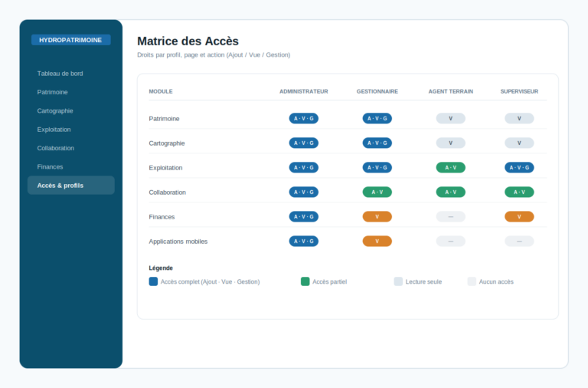Click Agent terrain dash badge, Applications mobiles

451,241
